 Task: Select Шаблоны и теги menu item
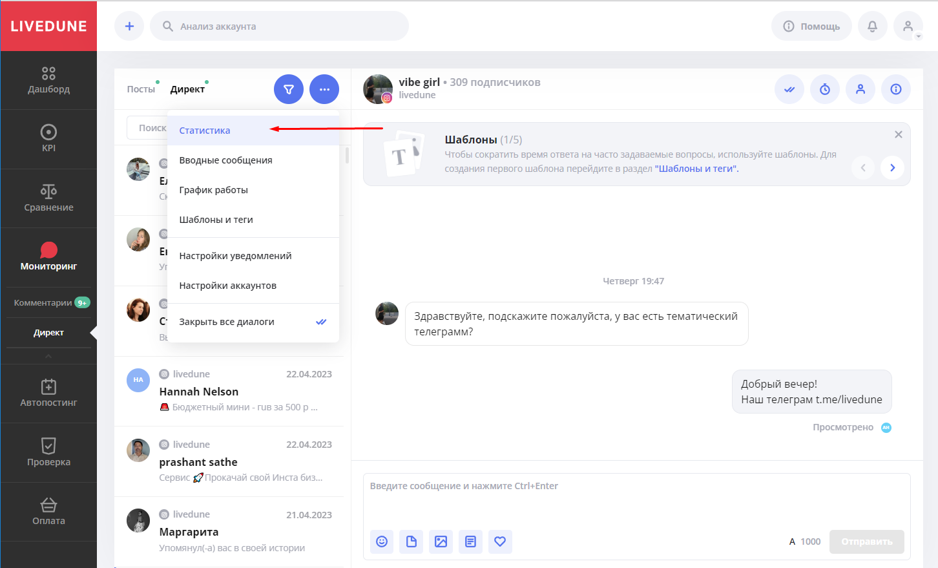pyautogui.click(x=253, y=220)
